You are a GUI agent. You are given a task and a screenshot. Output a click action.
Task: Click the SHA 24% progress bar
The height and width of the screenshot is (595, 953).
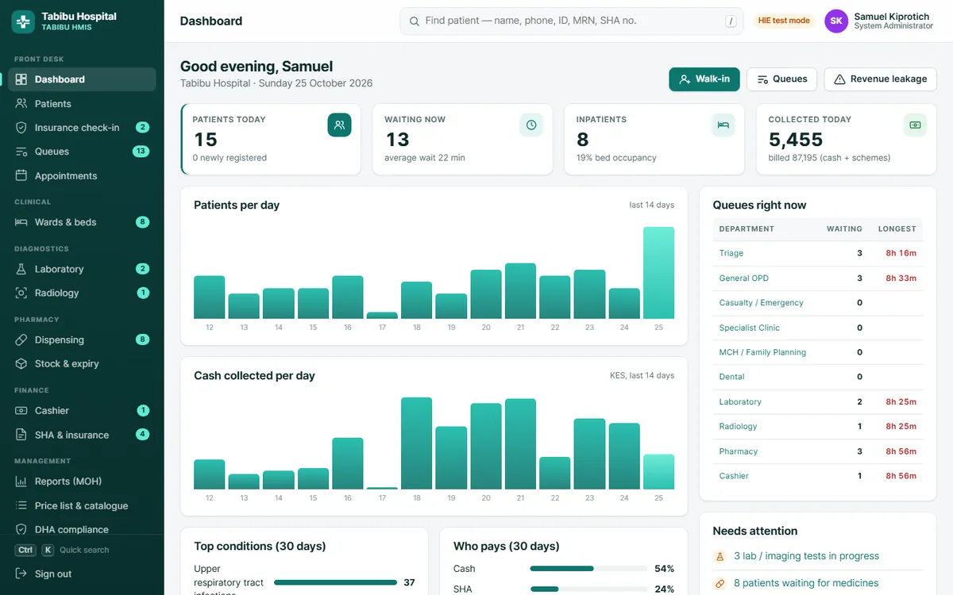pos(588,589)
